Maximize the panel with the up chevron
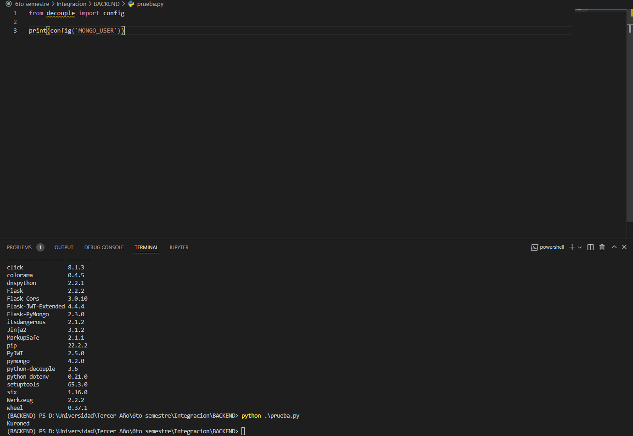 (x=614, y=247)
